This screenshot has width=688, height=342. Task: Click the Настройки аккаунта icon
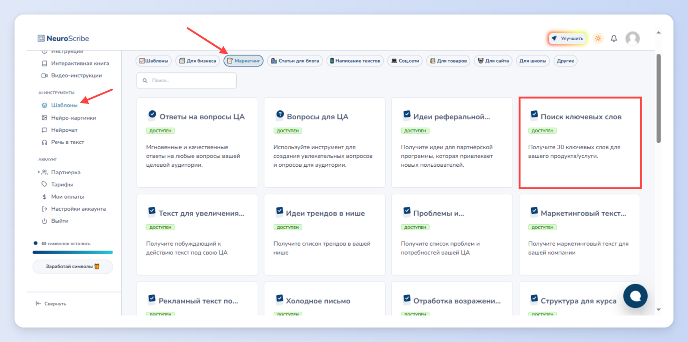pos(44,209)
